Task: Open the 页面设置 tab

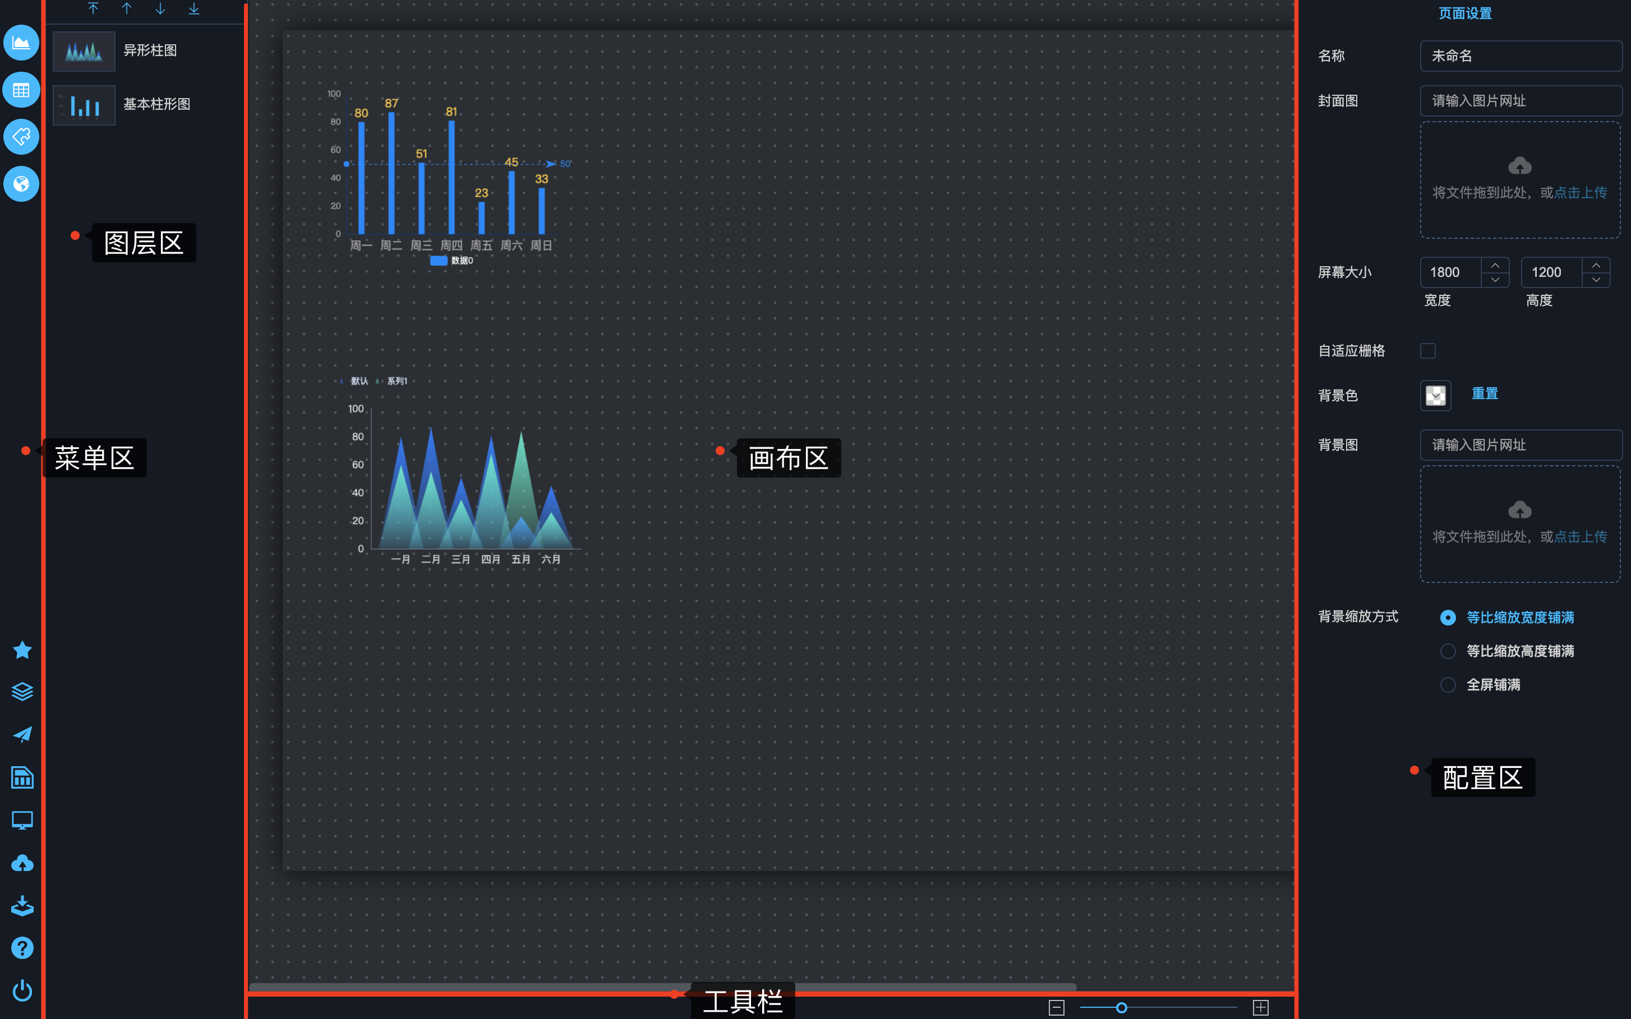Action: tap(1464, 13)
